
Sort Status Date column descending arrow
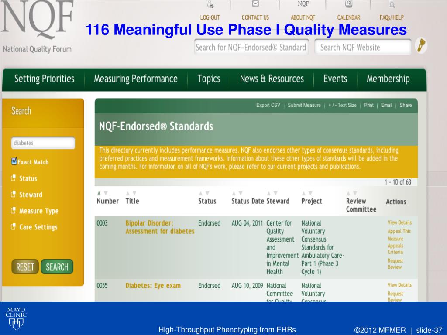click(241, 193)
